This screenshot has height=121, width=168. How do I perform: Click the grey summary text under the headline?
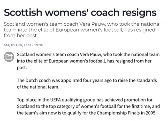(82, 30)
